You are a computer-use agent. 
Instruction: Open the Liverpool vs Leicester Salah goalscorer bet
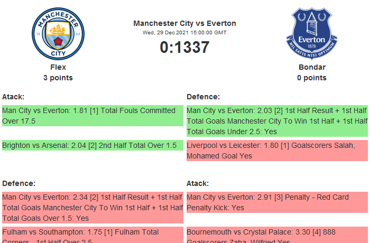(x=277, y=151)
